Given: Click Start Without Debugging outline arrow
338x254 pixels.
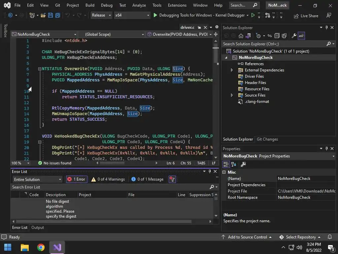Looking at the screenshot, I should point(253,15).
